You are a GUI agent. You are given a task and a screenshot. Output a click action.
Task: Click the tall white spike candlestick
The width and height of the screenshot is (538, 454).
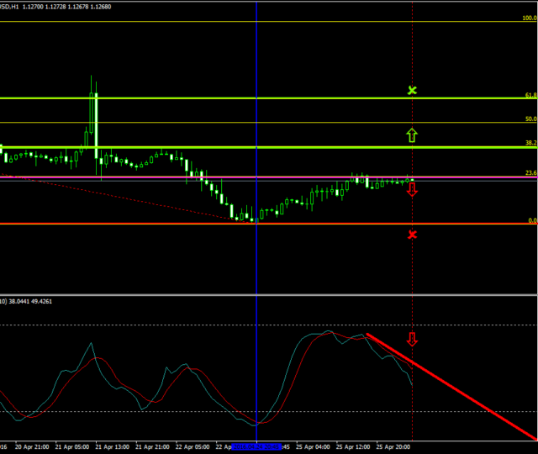click(97, 126)
